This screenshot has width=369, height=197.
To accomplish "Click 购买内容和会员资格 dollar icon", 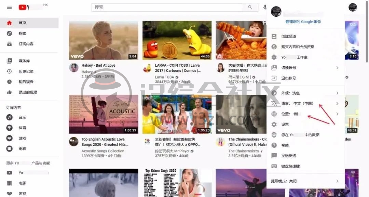I will (x=274, y=47).
